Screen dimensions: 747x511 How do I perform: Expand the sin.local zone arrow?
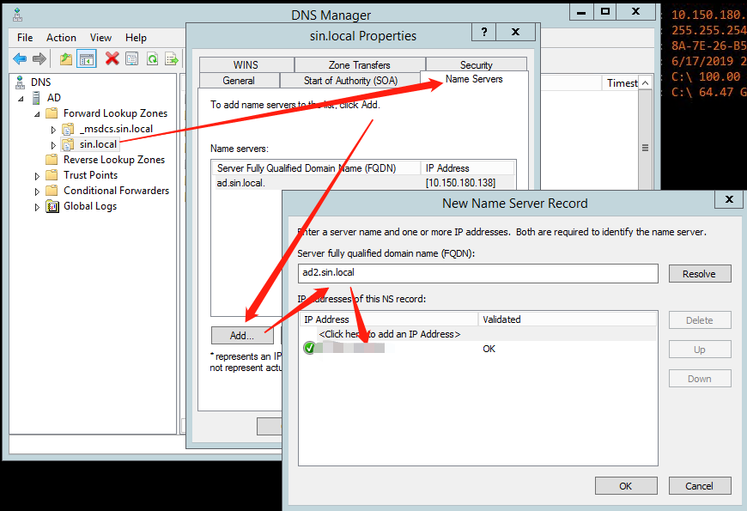pos(53,145)
